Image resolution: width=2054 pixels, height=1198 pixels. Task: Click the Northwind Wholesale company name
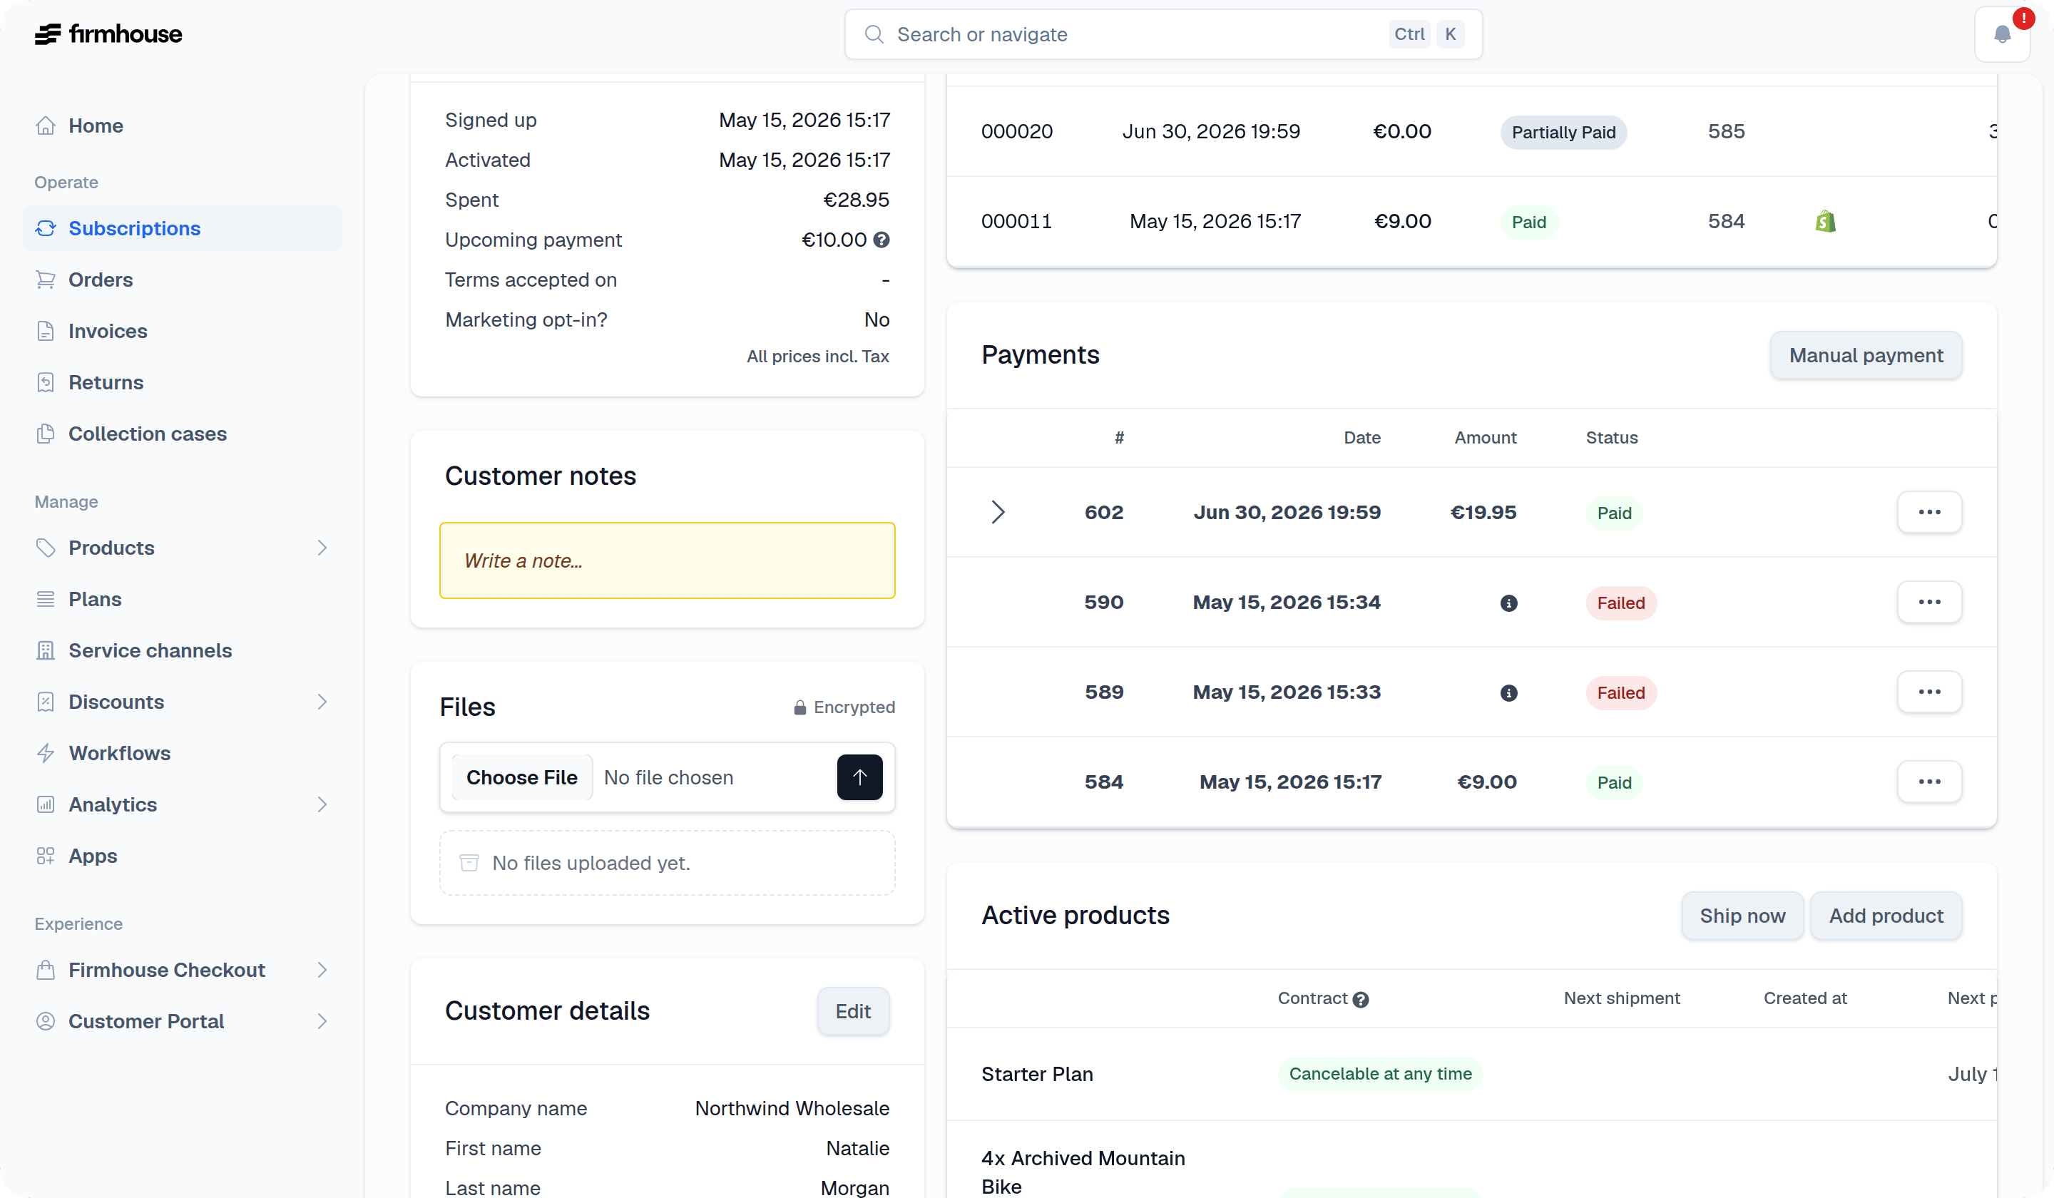pos(792,1108)
